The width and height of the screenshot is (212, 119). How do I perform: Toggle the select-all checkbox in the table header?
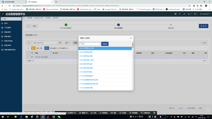[28, 53]
